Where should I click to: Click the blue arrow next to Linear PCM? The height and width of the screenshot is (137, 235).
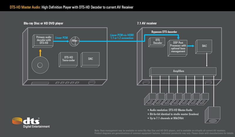61,41
